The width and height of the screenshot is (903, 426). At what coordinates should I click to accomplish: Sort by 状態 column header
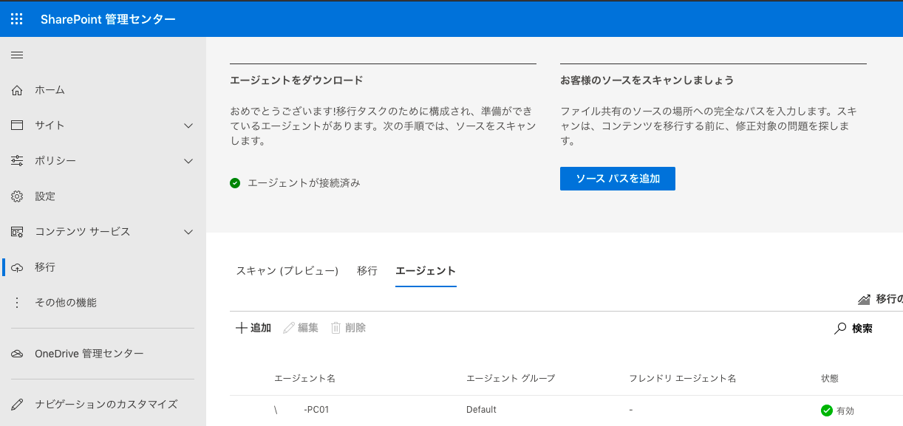(x=830, y=378)
